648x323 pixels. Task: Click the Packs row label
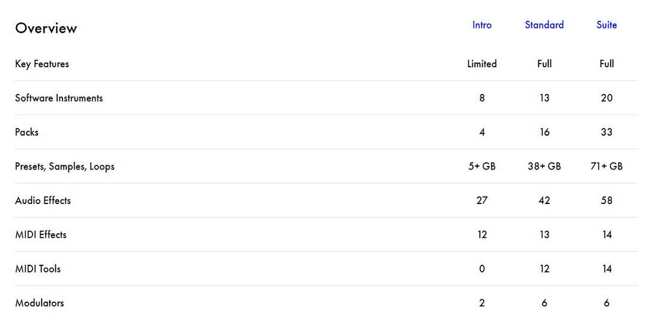(x=27, y=132)
